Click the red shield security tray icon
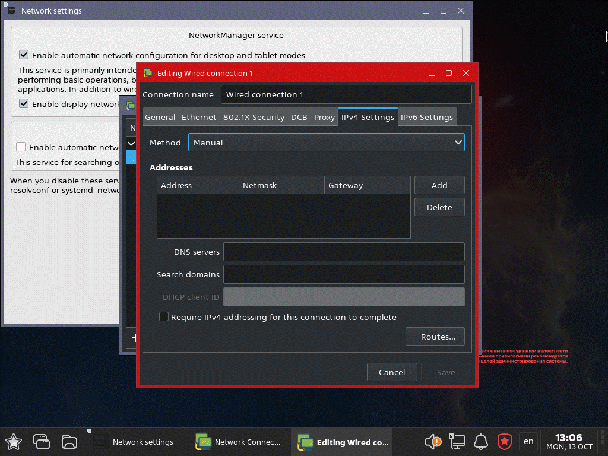This screenshot has width=608, height=456. [x=505, y=442]
